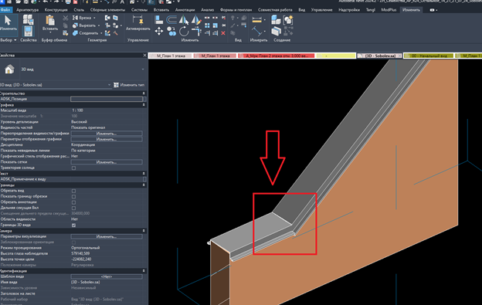
Task: Click the 3D view house icon
Action: 9,69
